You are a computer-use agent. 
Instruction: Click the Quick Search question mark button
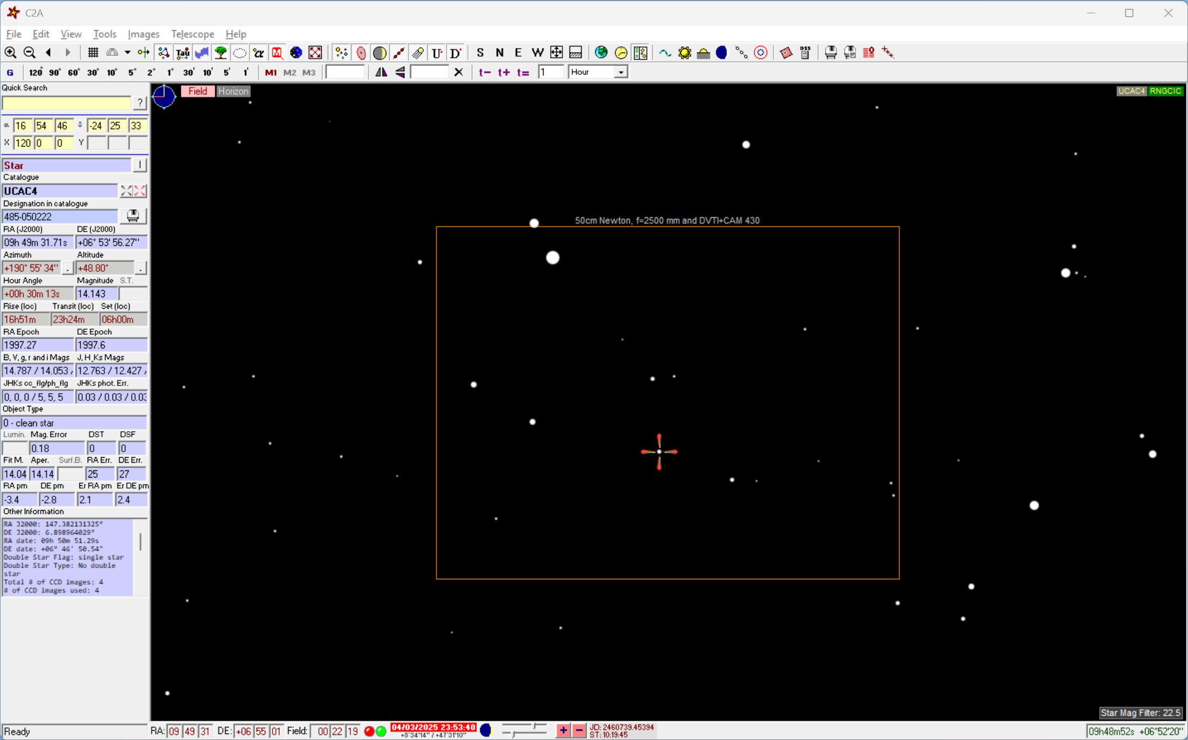140,103
